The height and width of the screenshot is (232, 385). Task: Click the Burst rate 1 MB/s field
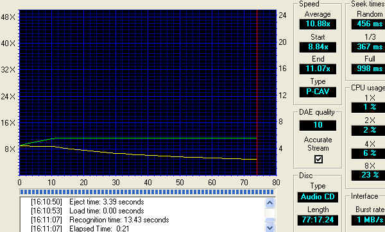(368, 220)
